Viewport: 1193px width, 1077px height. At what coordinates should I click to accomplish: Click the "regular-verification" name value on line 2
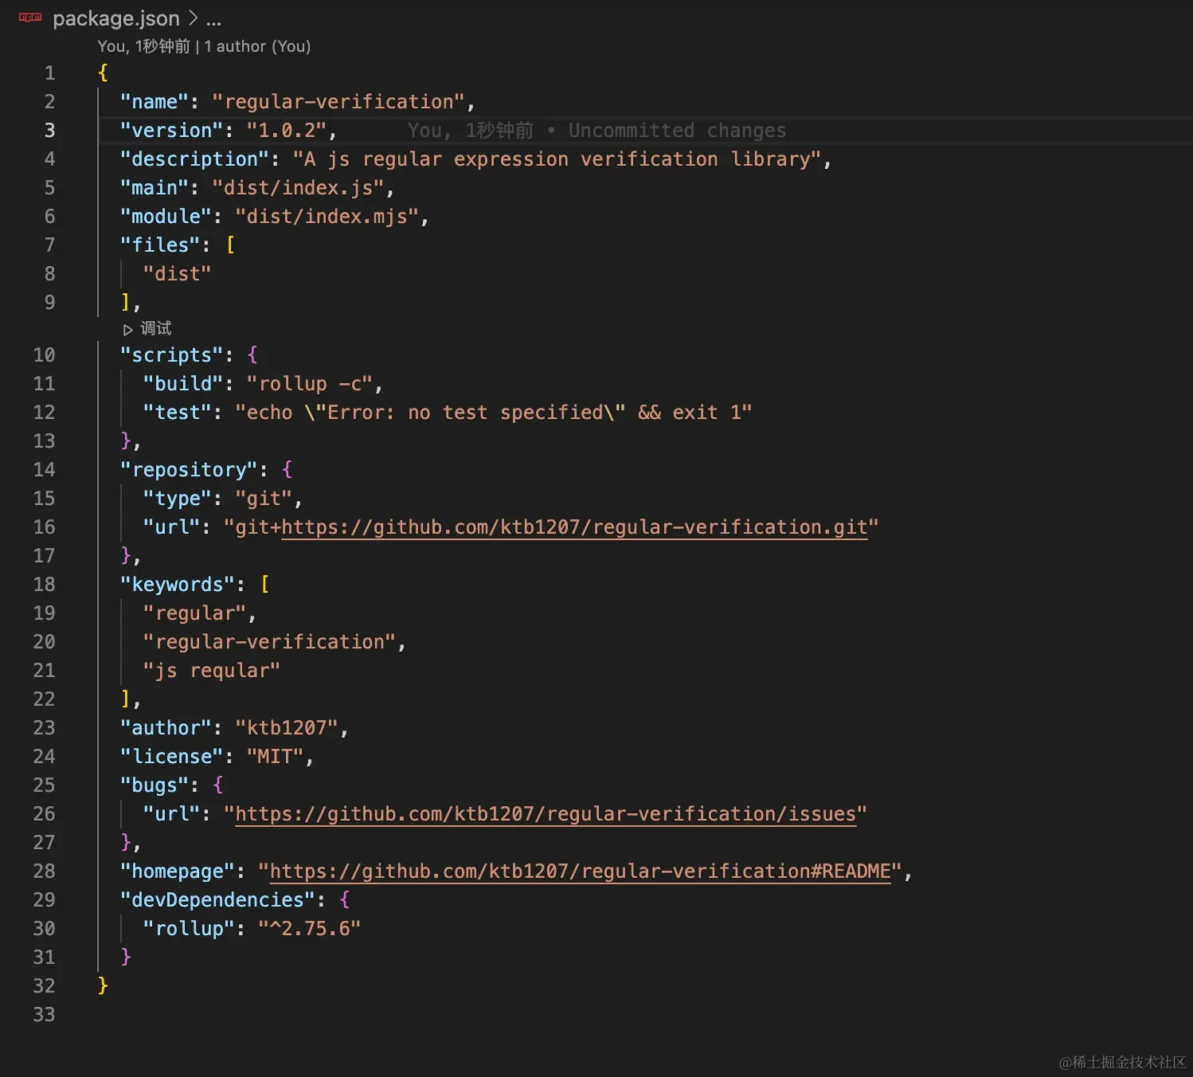(x=338, y=102)
